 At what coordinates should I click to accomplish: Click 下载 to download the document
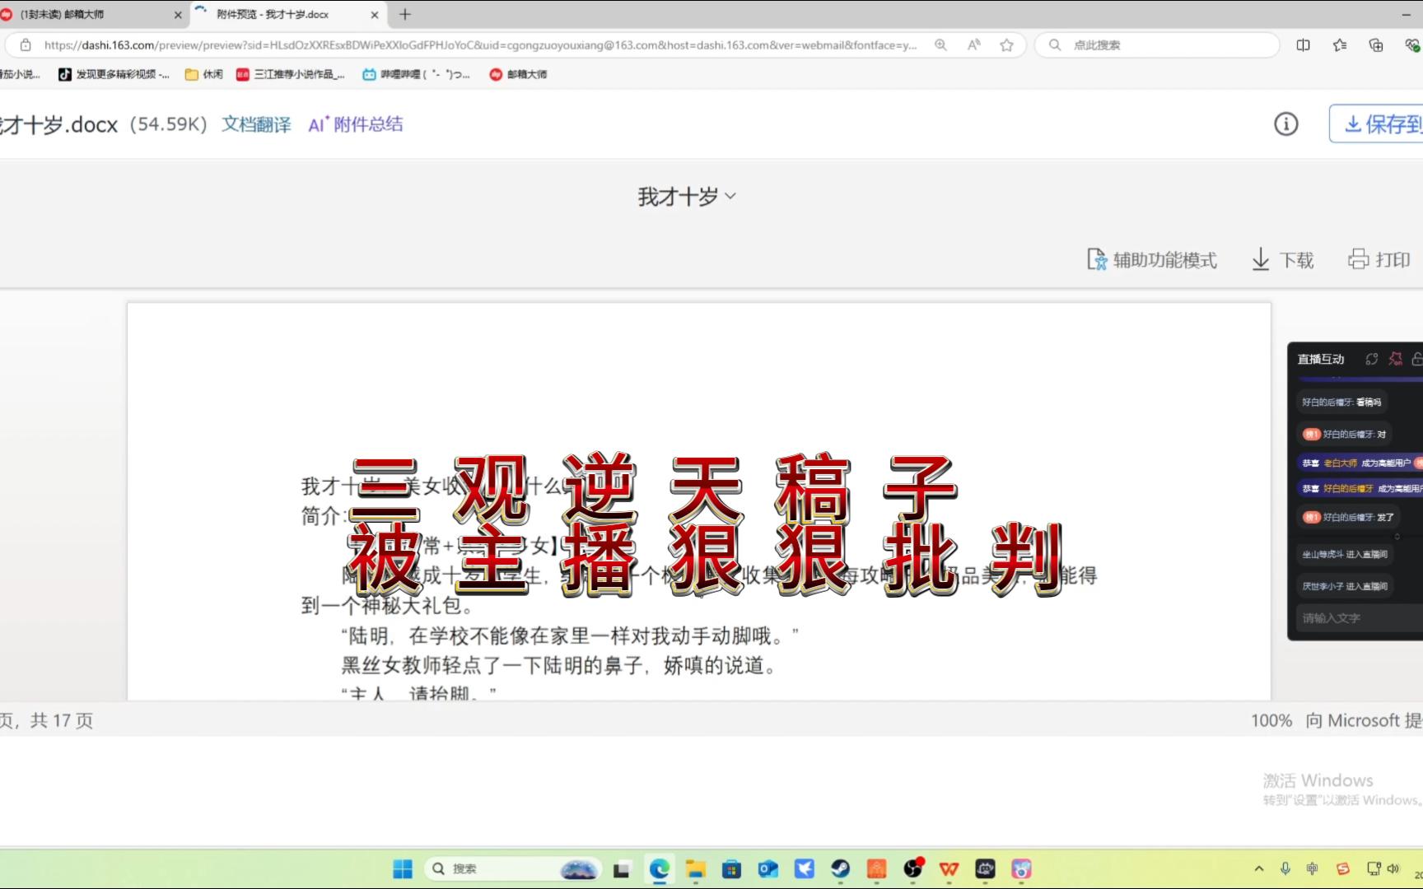1282,260
